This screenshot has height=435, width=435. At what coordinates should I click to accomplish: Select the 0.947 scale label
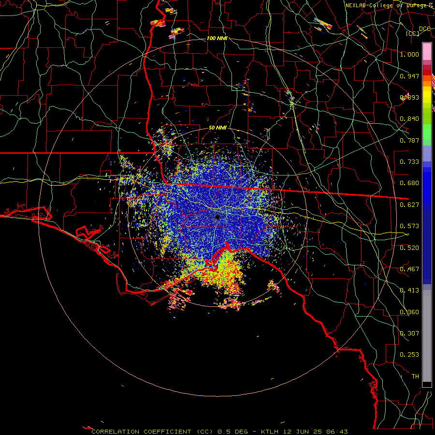point(409,76)
